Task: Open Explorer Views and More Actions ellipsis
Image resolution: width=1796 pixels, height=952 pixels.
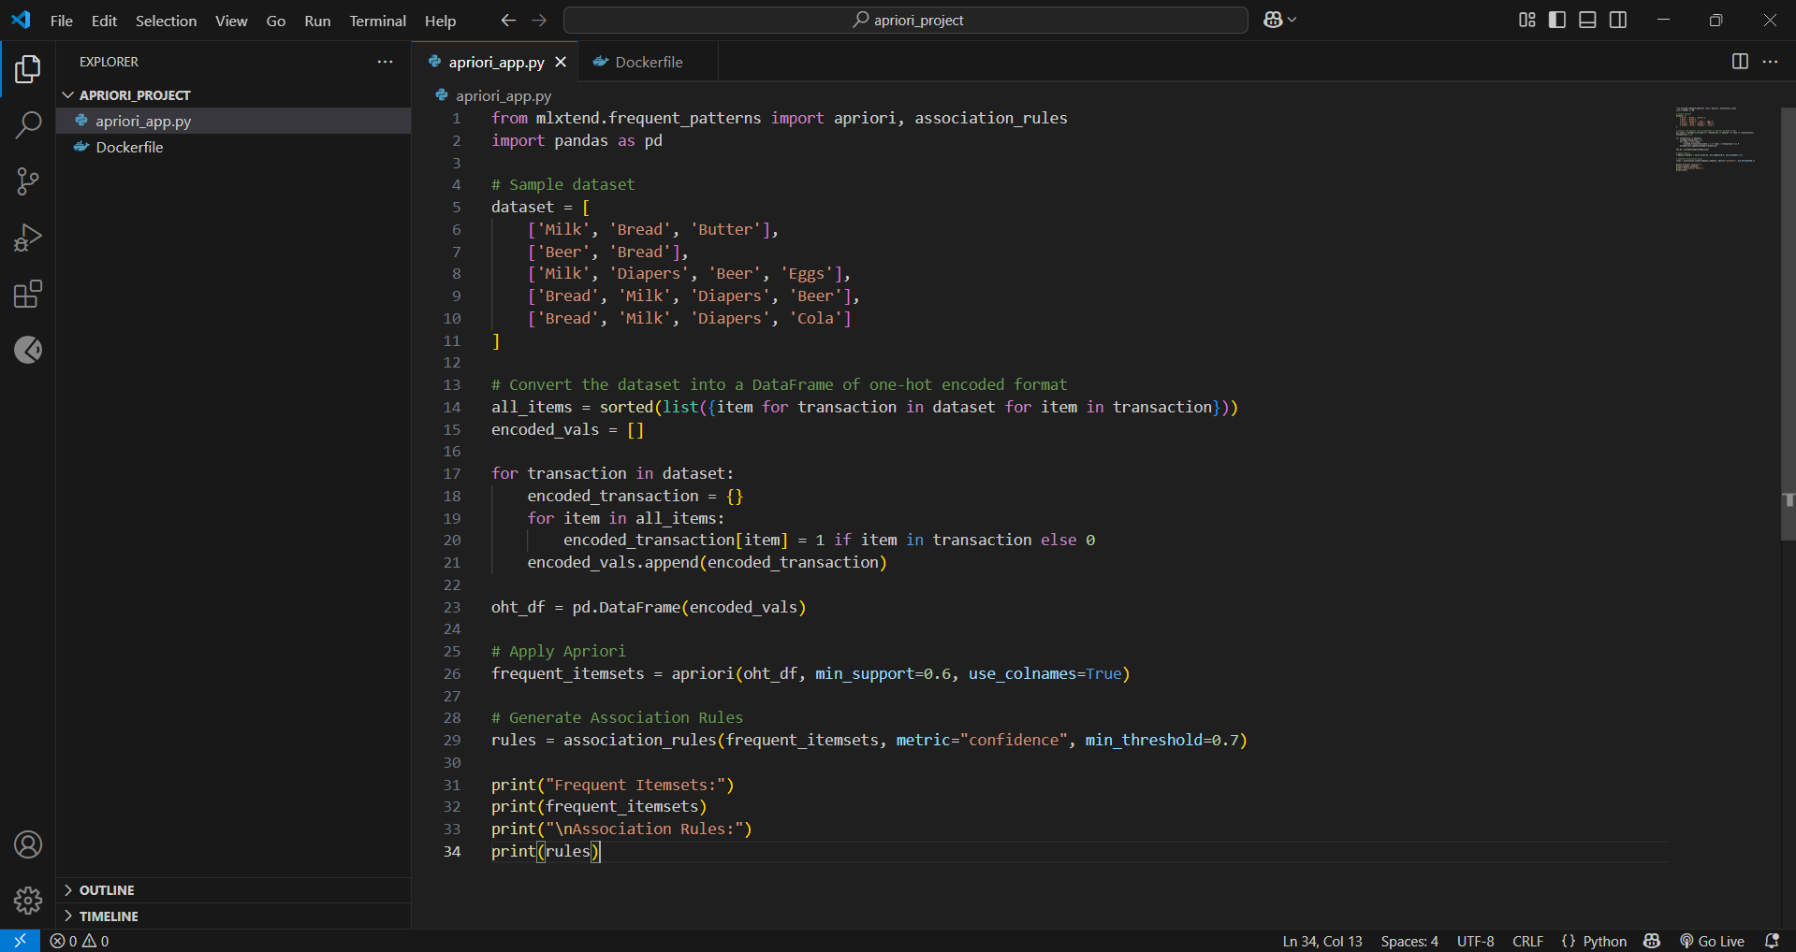Action: tap(385, 62)
